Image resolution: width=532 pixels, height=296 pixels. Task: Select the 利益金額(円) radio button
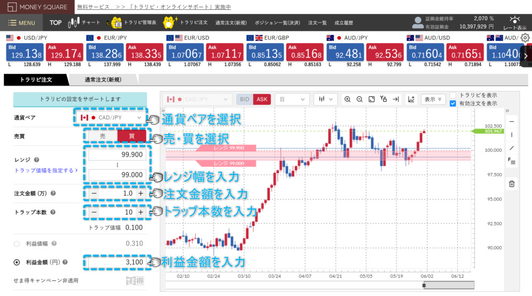[17, 262]
